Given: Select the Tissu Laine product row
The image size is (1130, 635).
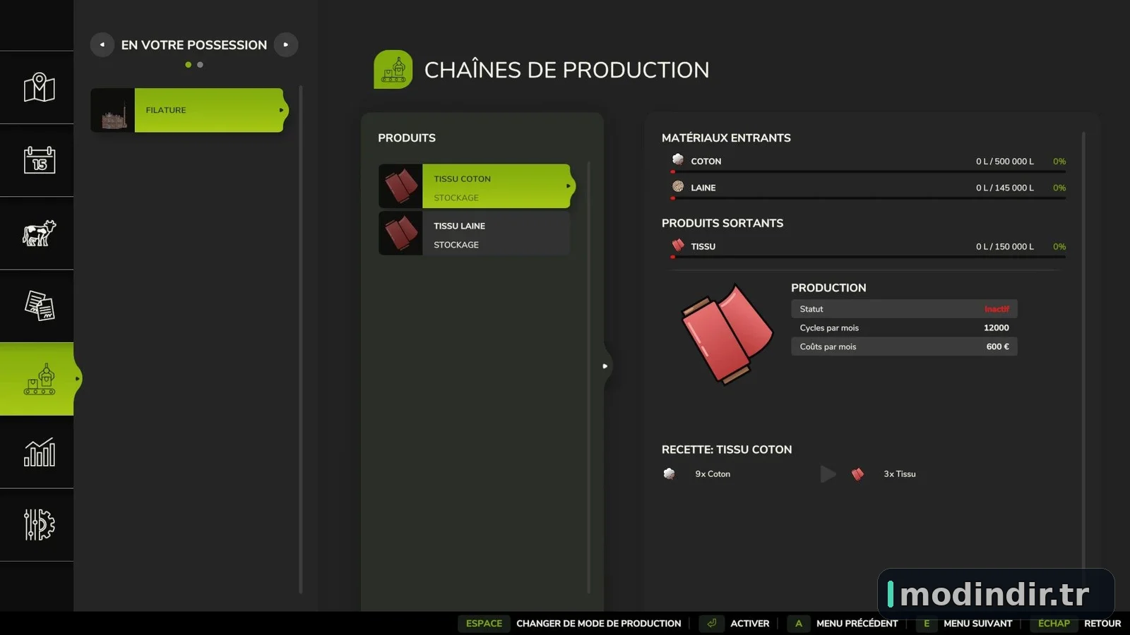Looking at the screenshot, I should [475, 234].
